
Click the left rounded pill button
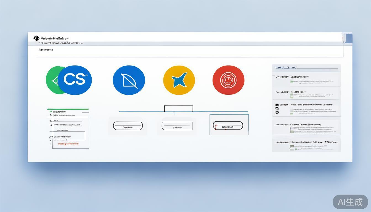click(128, 126)
